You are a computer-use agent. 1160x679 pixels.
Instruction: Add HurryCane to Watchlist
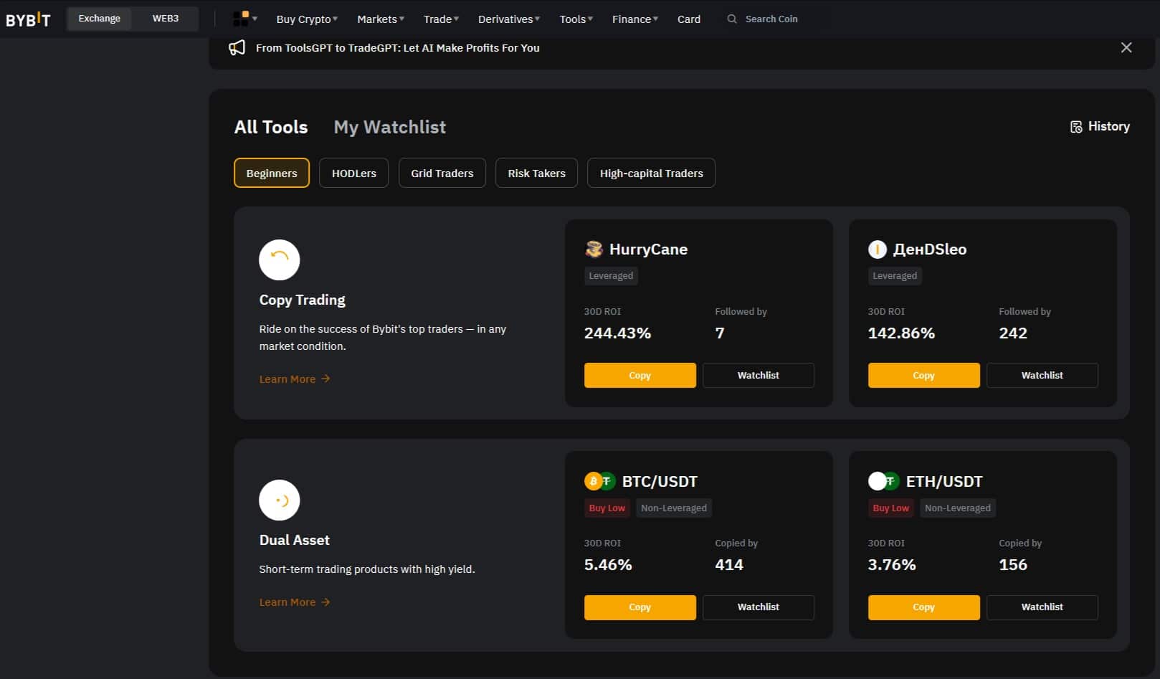(x=759, y=375)
